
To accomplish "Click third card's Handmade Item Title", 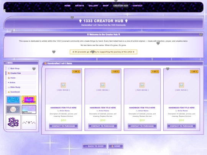I will click(142, 108).
